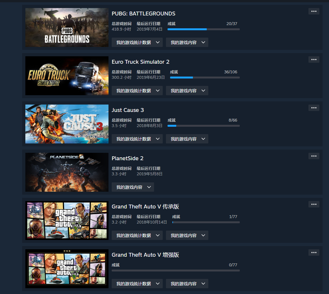The image size is (329, 294).
Task: Open the three-dot menu for Euro Truck Simulator 2
Action: [314, 60]
